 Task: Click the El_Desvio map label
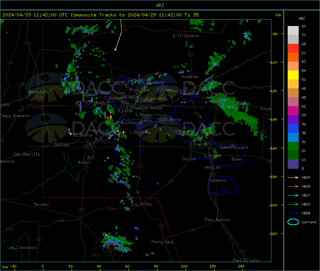tap(83, 135)
